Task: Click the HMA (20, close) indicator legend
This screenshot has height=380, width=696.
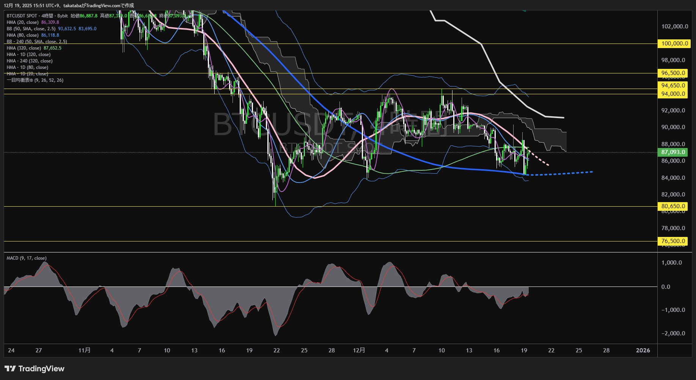Action: coord(23,22)
